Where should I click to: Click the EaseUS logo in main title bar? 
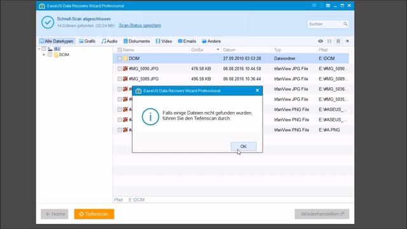pos(42,6)
